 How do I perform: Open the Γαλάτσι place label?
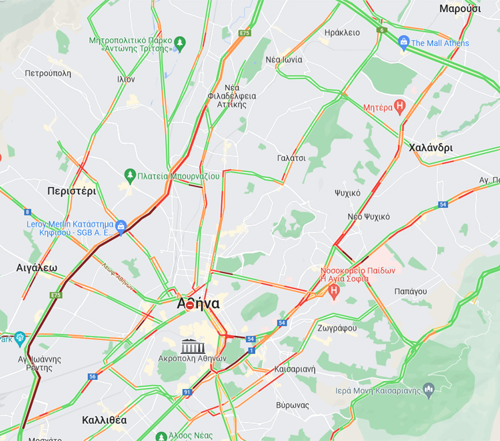(x=291, y=158)
